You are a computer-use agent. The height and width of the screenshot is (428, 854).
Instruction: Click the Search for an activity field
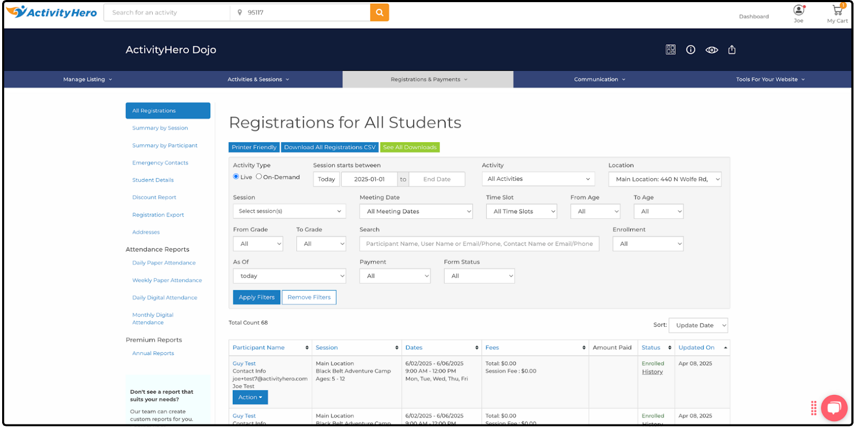pyautogui.click(x=167, y=12)
